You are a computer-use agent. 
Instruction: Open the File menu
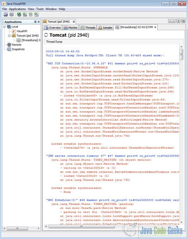4,9
